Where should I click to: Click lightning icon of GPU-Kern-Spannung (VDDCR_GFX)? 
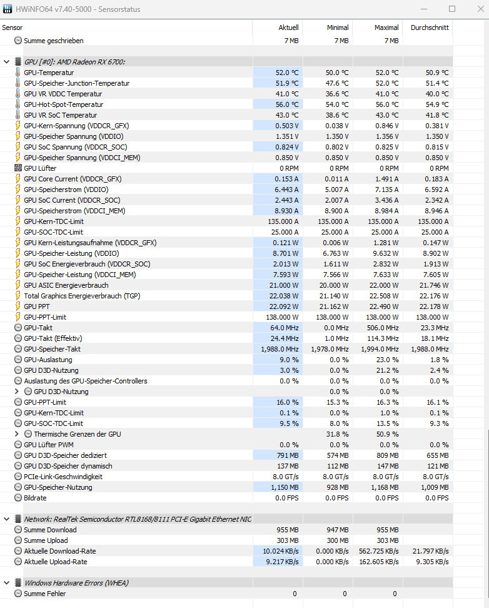(x=18, y=126)
